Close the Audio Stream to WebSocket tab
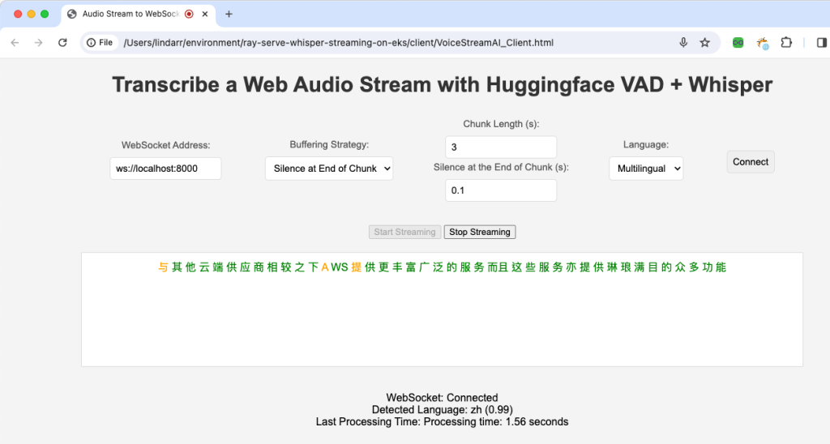830x444 pixels. tap(205, 15)
